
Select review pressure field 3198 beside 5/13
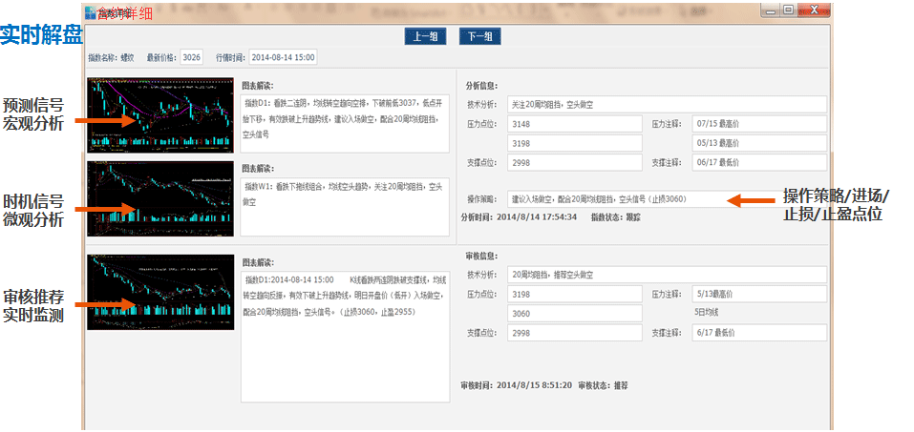(575, 294)
